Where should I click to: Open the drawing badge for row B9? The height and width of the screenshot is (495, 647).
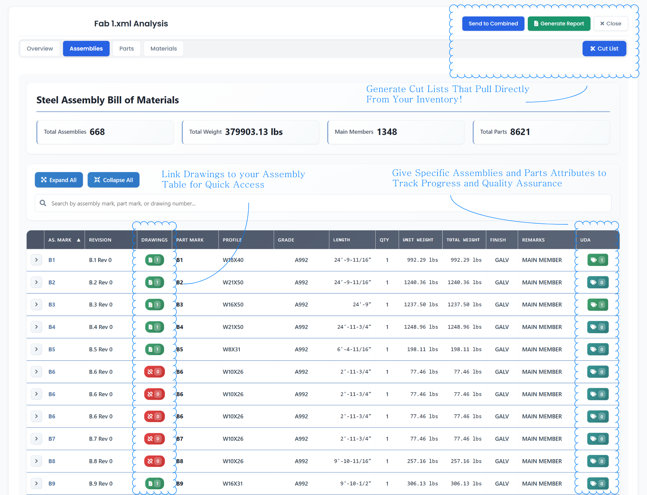coord(154,483)
